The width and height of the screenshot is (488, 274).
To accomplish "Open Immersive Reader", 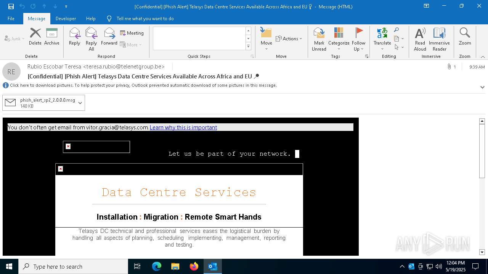I will 439,39.
